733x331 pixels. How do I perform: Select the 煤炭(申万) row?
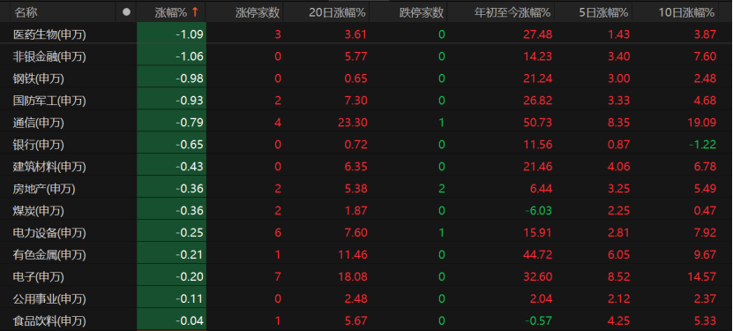click(x=367, y=210)
